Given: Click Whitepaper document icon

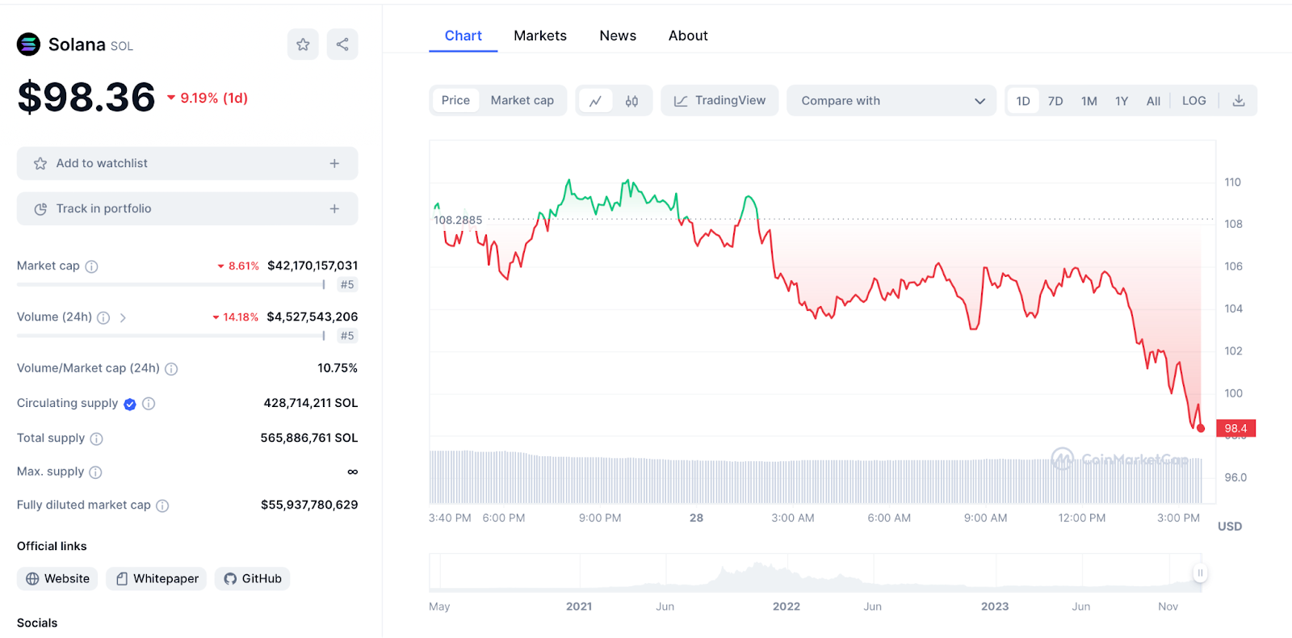Looking at the screenshot, I should click(122, 579).
